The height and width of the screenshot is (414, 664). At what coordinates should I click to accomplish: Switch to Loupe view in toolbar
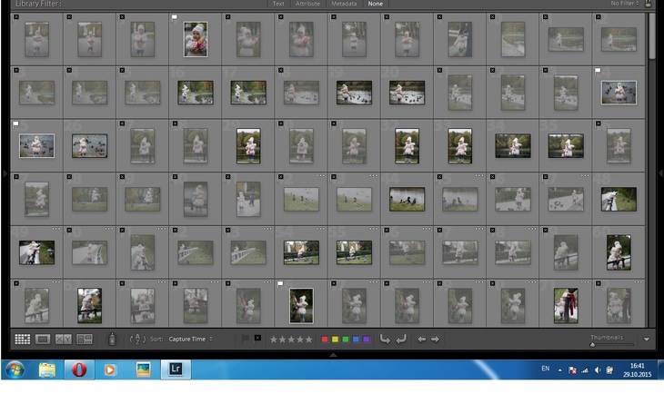(43, 339)
